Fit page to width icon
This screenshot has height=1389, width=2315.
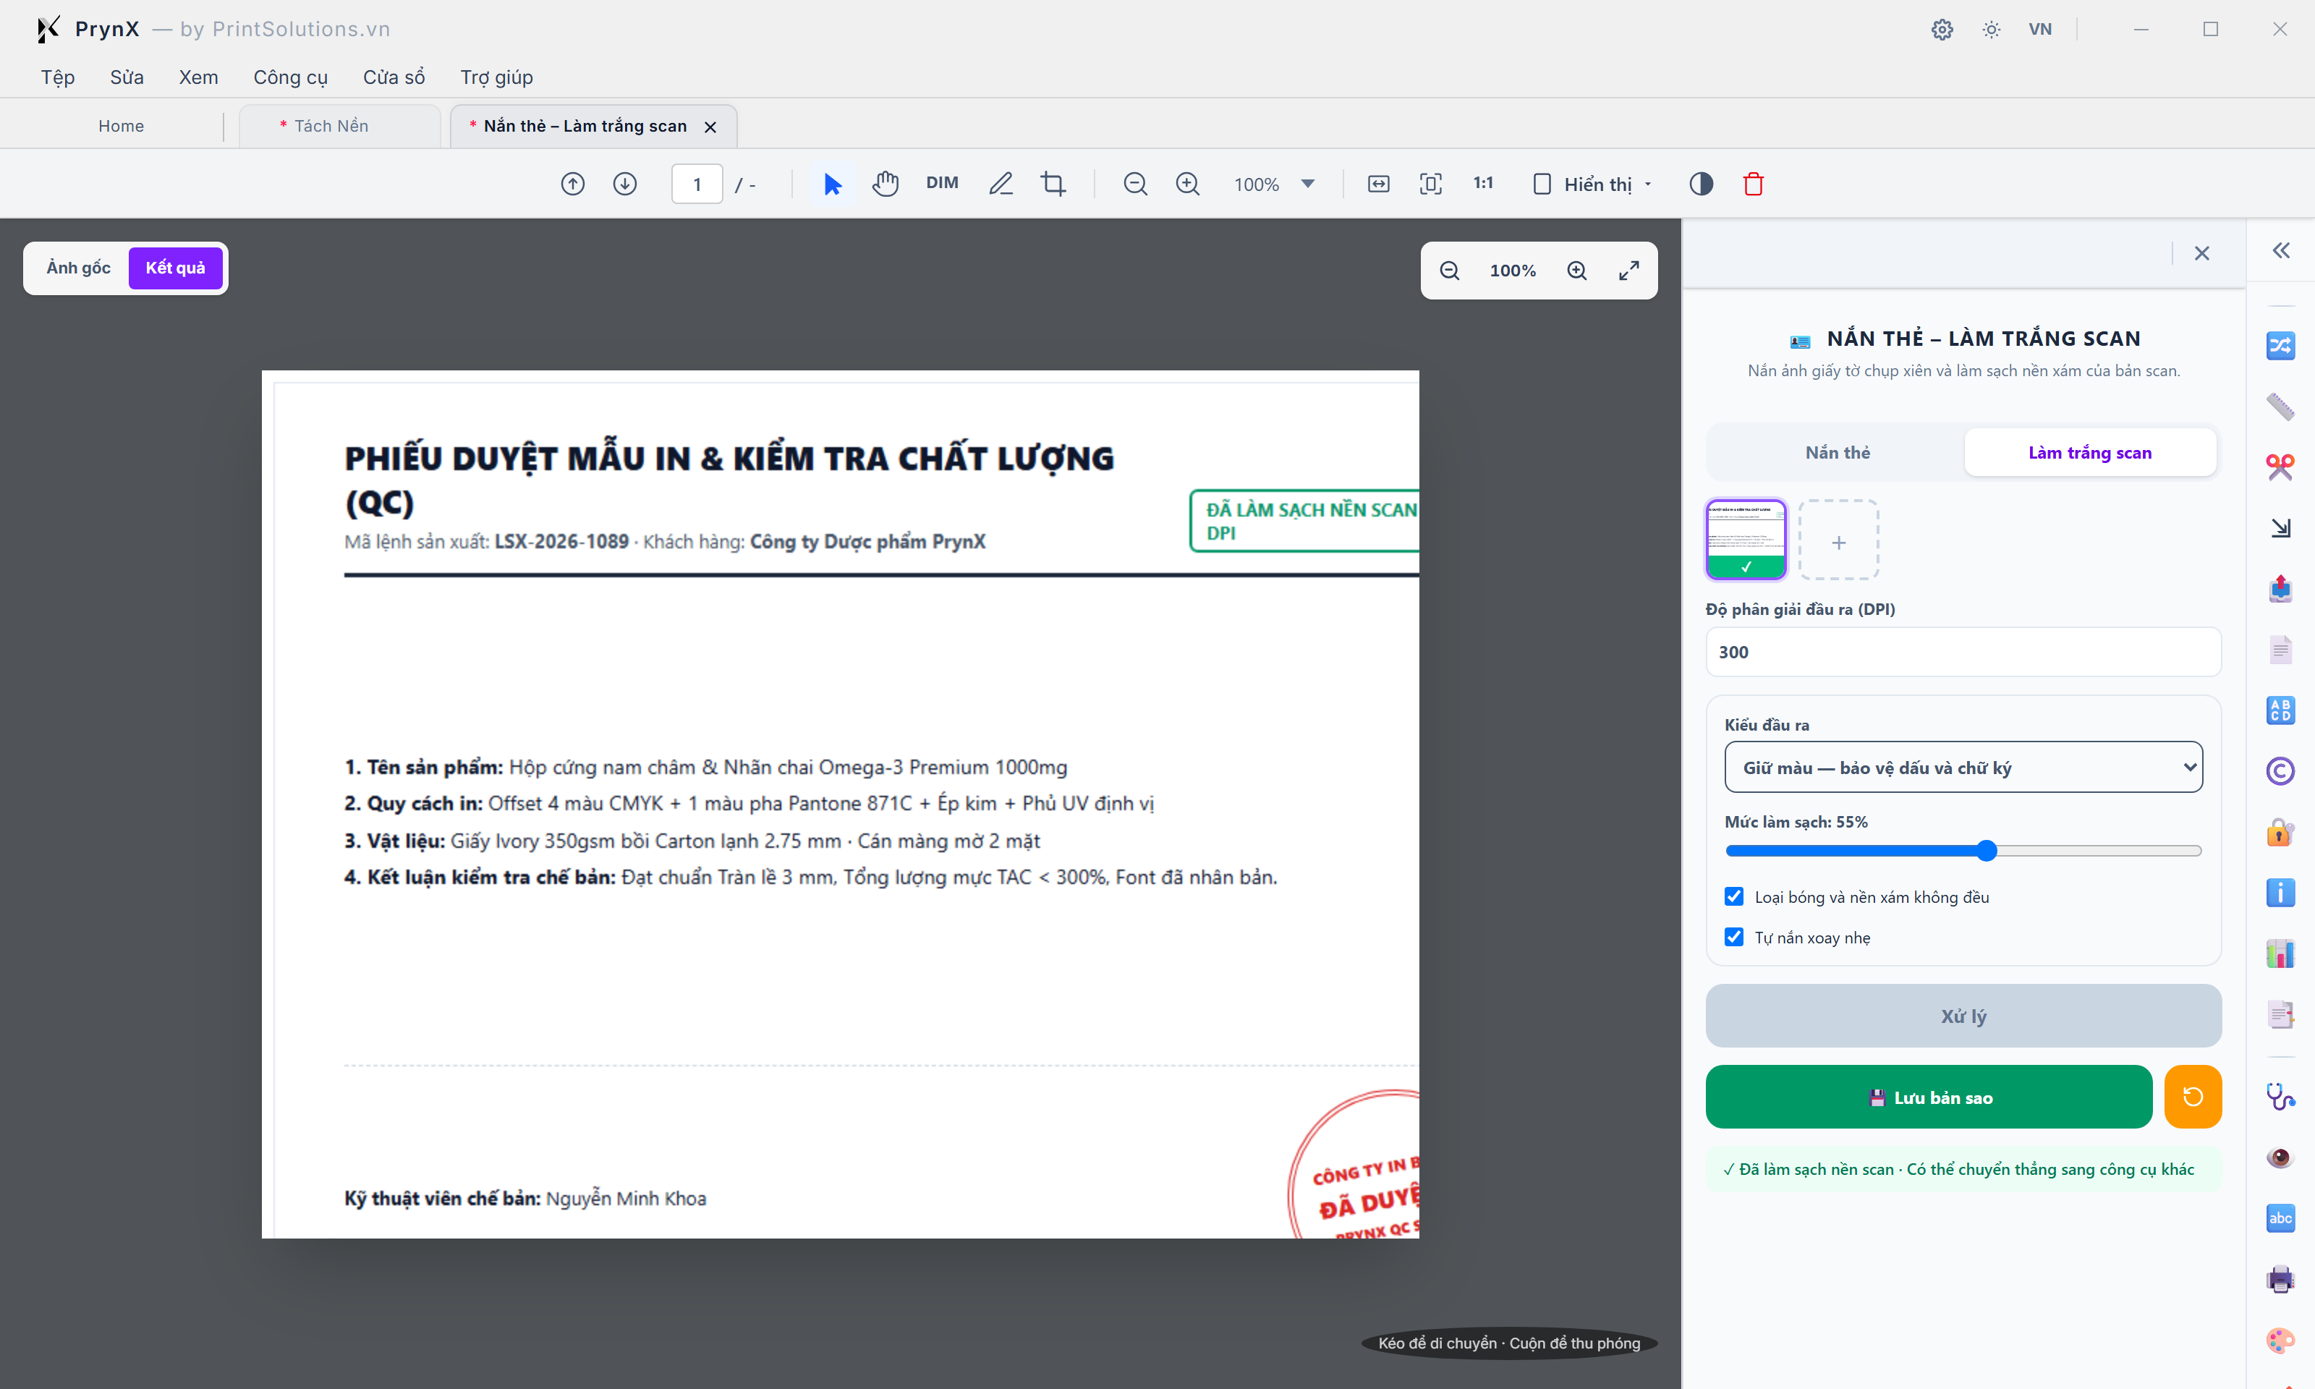click(x=1378, y=184)
